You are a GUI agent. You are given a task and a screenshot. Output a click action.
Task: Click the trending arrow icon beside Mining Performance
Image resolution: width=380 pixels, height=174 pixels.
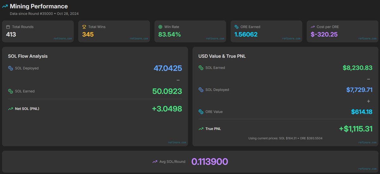pos(5,6)
